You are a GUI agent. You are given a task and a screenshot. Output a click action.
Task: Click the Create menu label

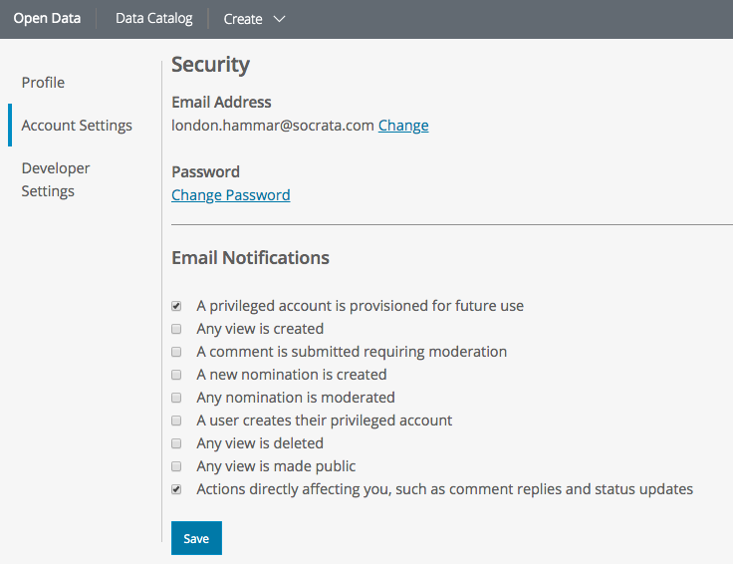pos(243,19)
